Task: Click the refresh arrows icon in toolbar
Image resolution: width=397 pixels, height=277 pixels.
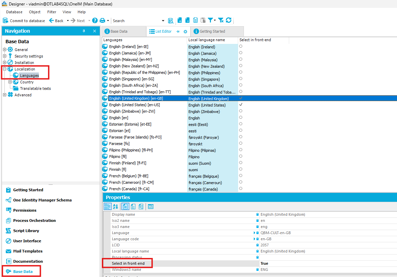Action: click(x=229, y=20)
